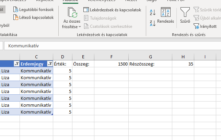Click Legutóbbi források icon

16,10
